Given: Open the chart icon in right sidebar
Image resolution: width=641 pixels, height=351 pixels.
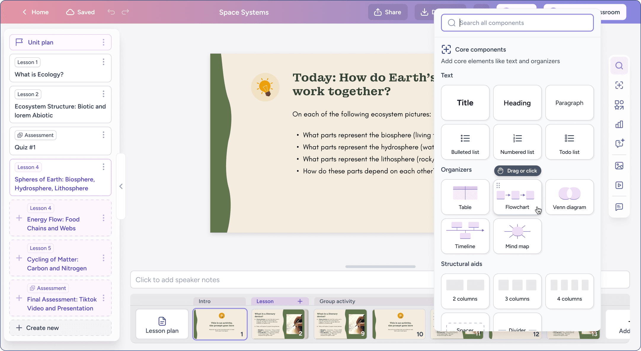Looking at the screenshot, I should [x=619, y=125].
